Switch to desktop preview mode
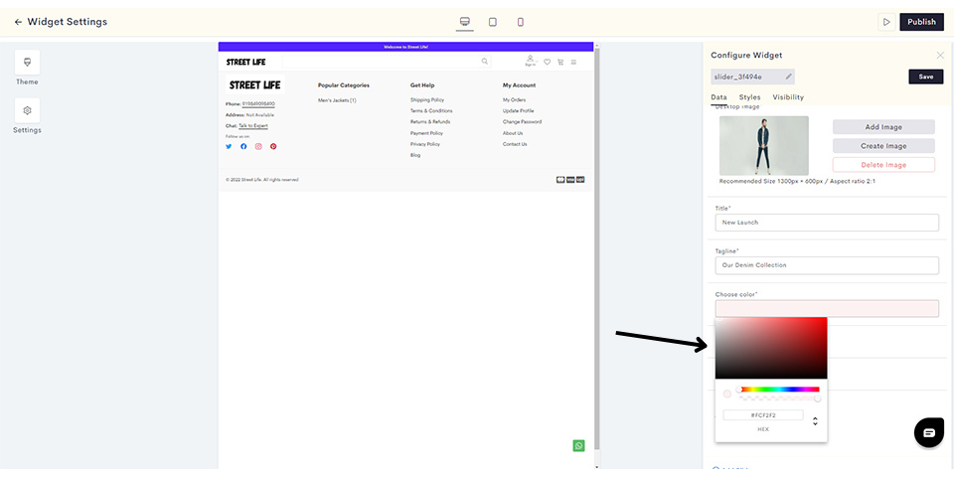954x477 pixels. pos(464,22)
